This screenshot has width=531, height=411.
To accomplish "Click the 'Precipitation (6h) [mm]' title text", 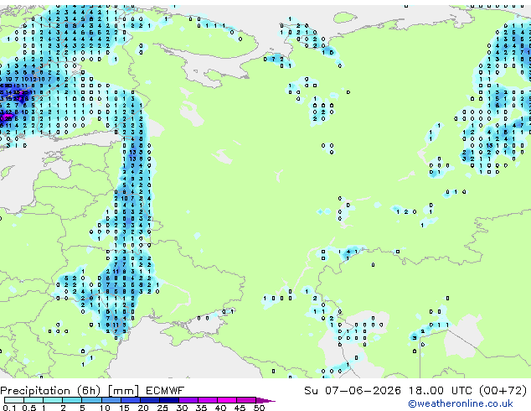I will [70, 391].
